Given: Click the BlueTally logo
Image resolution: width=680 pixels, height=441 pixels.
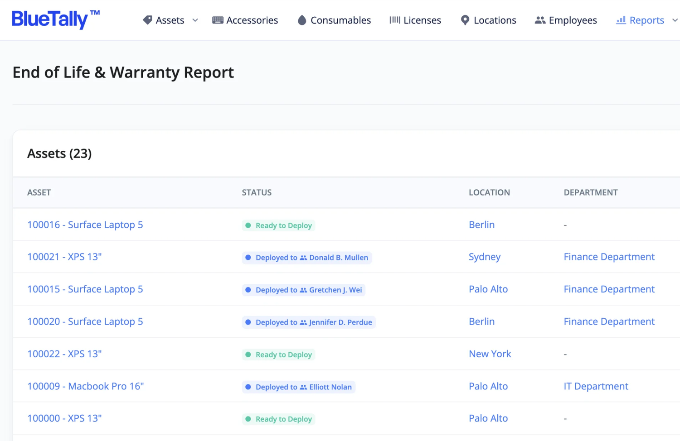Looking at the screenshot, I should 55,19.
